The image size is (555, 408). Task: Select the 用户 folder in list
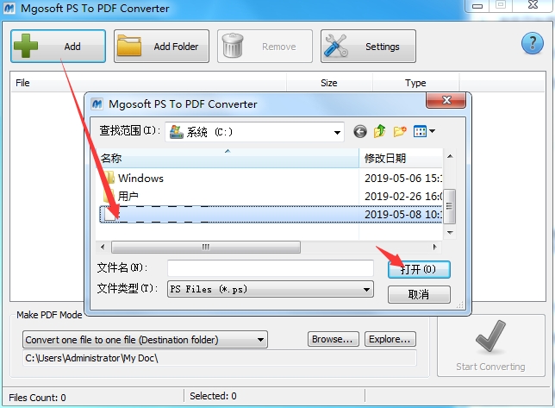pos(128,196)
